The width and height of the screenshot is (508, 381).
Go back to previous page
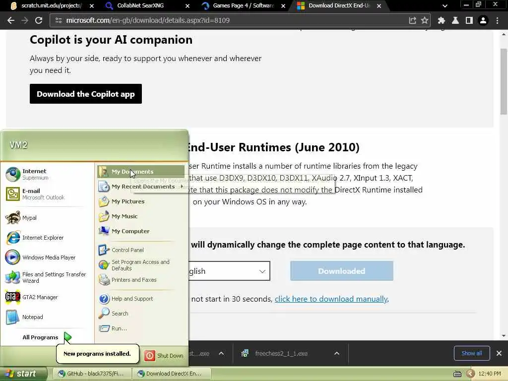pos(11,20)
